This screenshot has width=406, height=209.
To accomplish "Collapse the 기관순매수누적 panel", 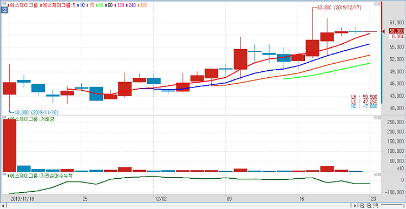I will click(375, 175).
